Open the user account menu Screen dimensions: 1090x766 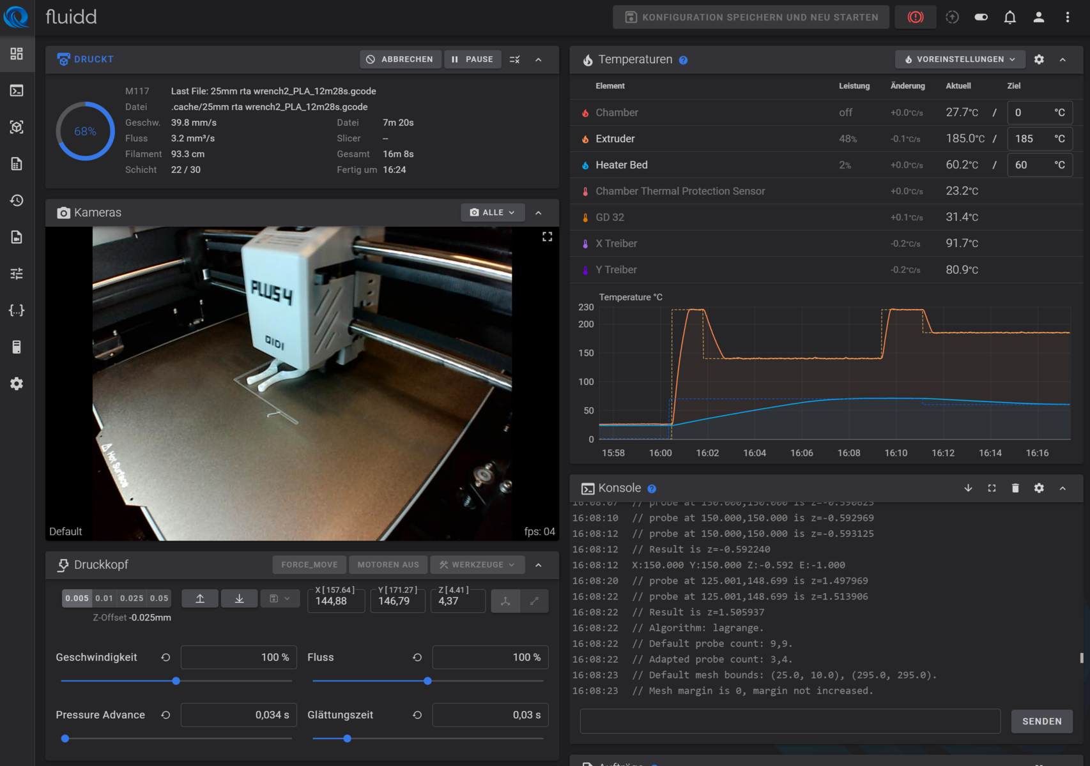1038,17
